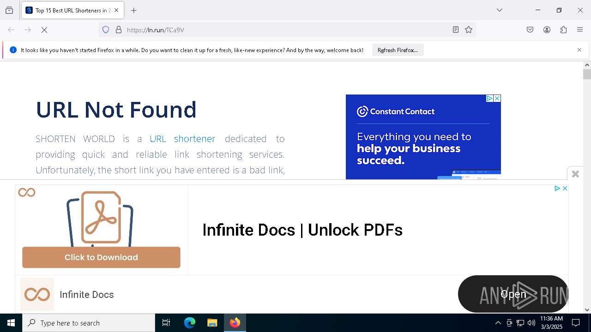
Task: Select the Top 15 Best URL Shorteners tab
Action: click(72, 10)
